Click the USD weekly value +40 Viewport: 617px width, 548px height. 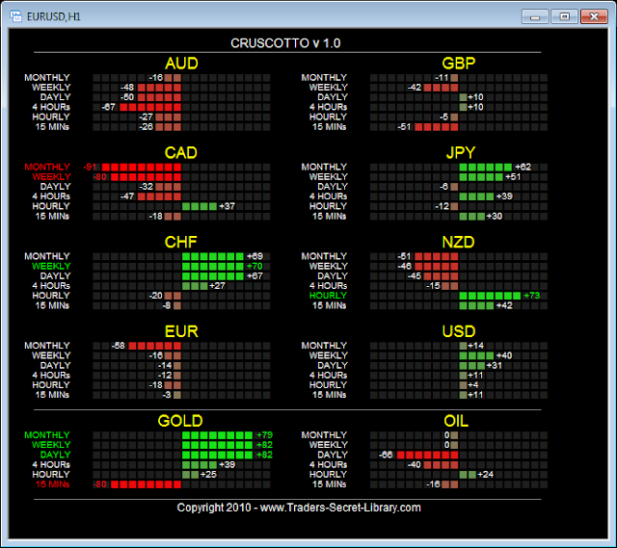pyautogui.click(x=504, y=355)
